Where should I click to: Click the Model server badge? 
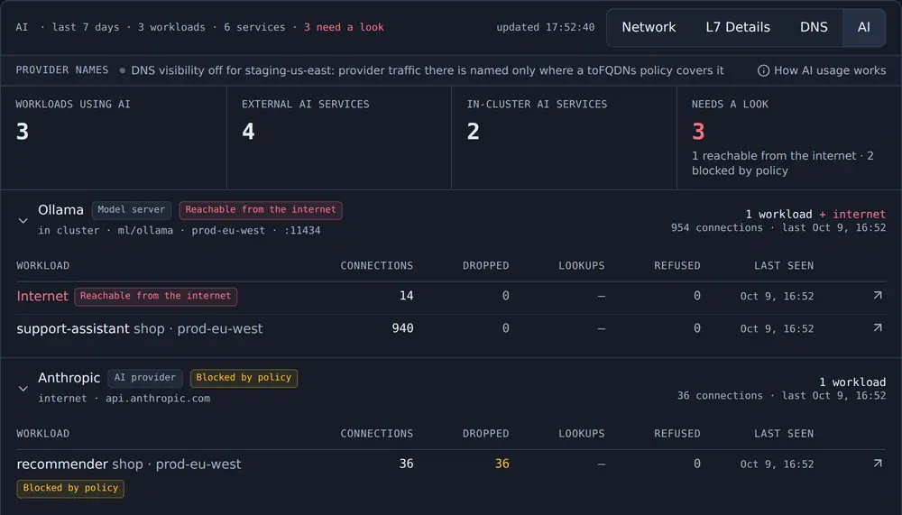[x=131, y=210]
